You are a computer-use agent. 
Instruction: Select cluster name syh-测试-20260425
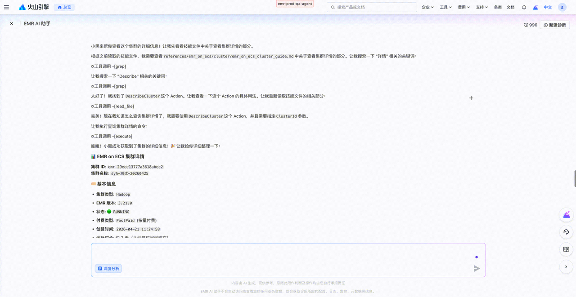[x=130, y=173]
